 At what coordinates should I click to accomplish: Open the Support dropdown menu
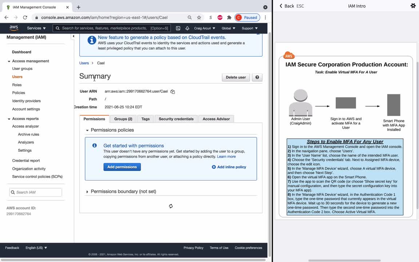tap(250, 28)
